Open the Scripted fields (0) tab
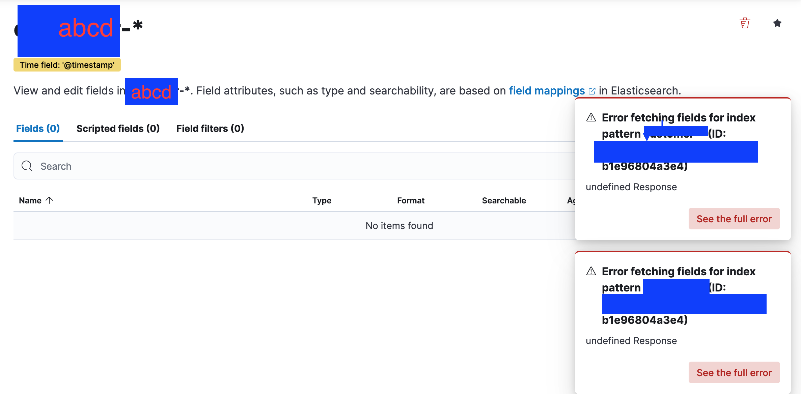The height and width of the screenshot is (394, 801). pos(118,129)
